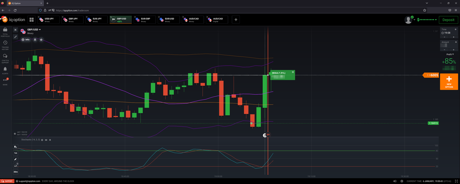Viewport: 460px width, 184px height.
Task: Remove the Stochastic indicator
Action: pos(50,140)
